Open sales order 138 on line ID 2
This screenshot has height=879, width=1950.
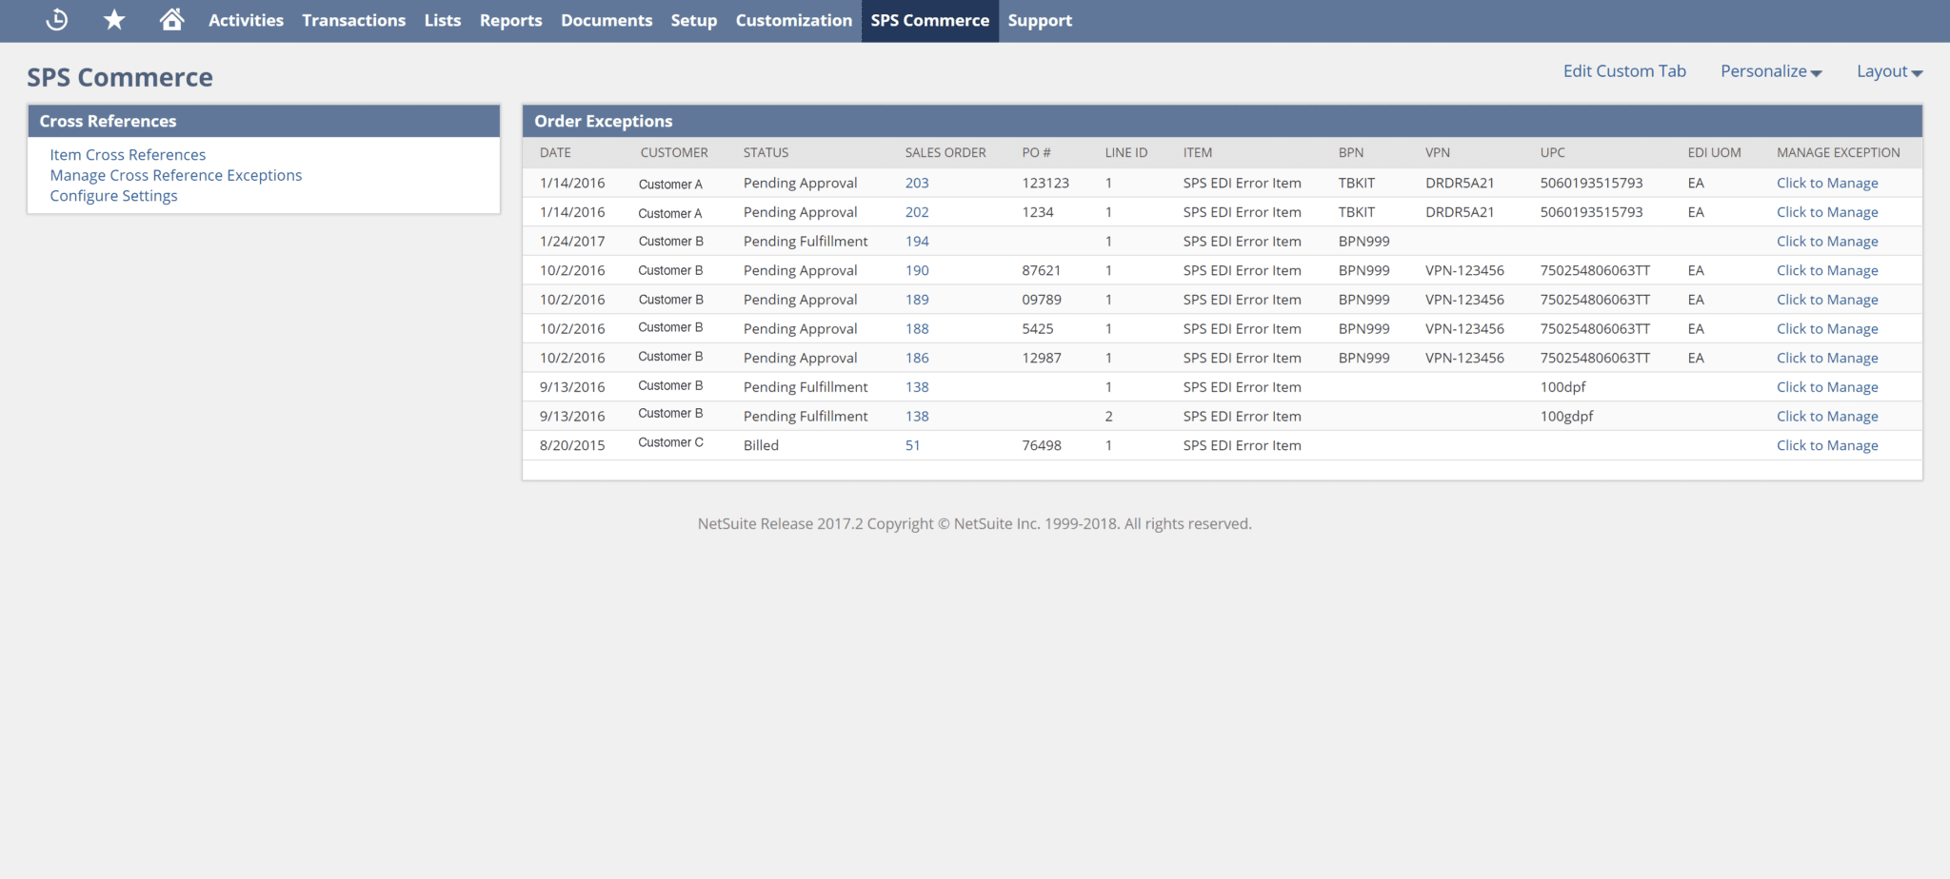[x=917, y=416]
